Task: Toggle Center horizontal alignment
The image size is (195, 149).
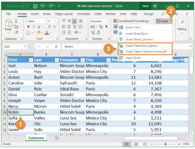Action: [x=69, y=27]
